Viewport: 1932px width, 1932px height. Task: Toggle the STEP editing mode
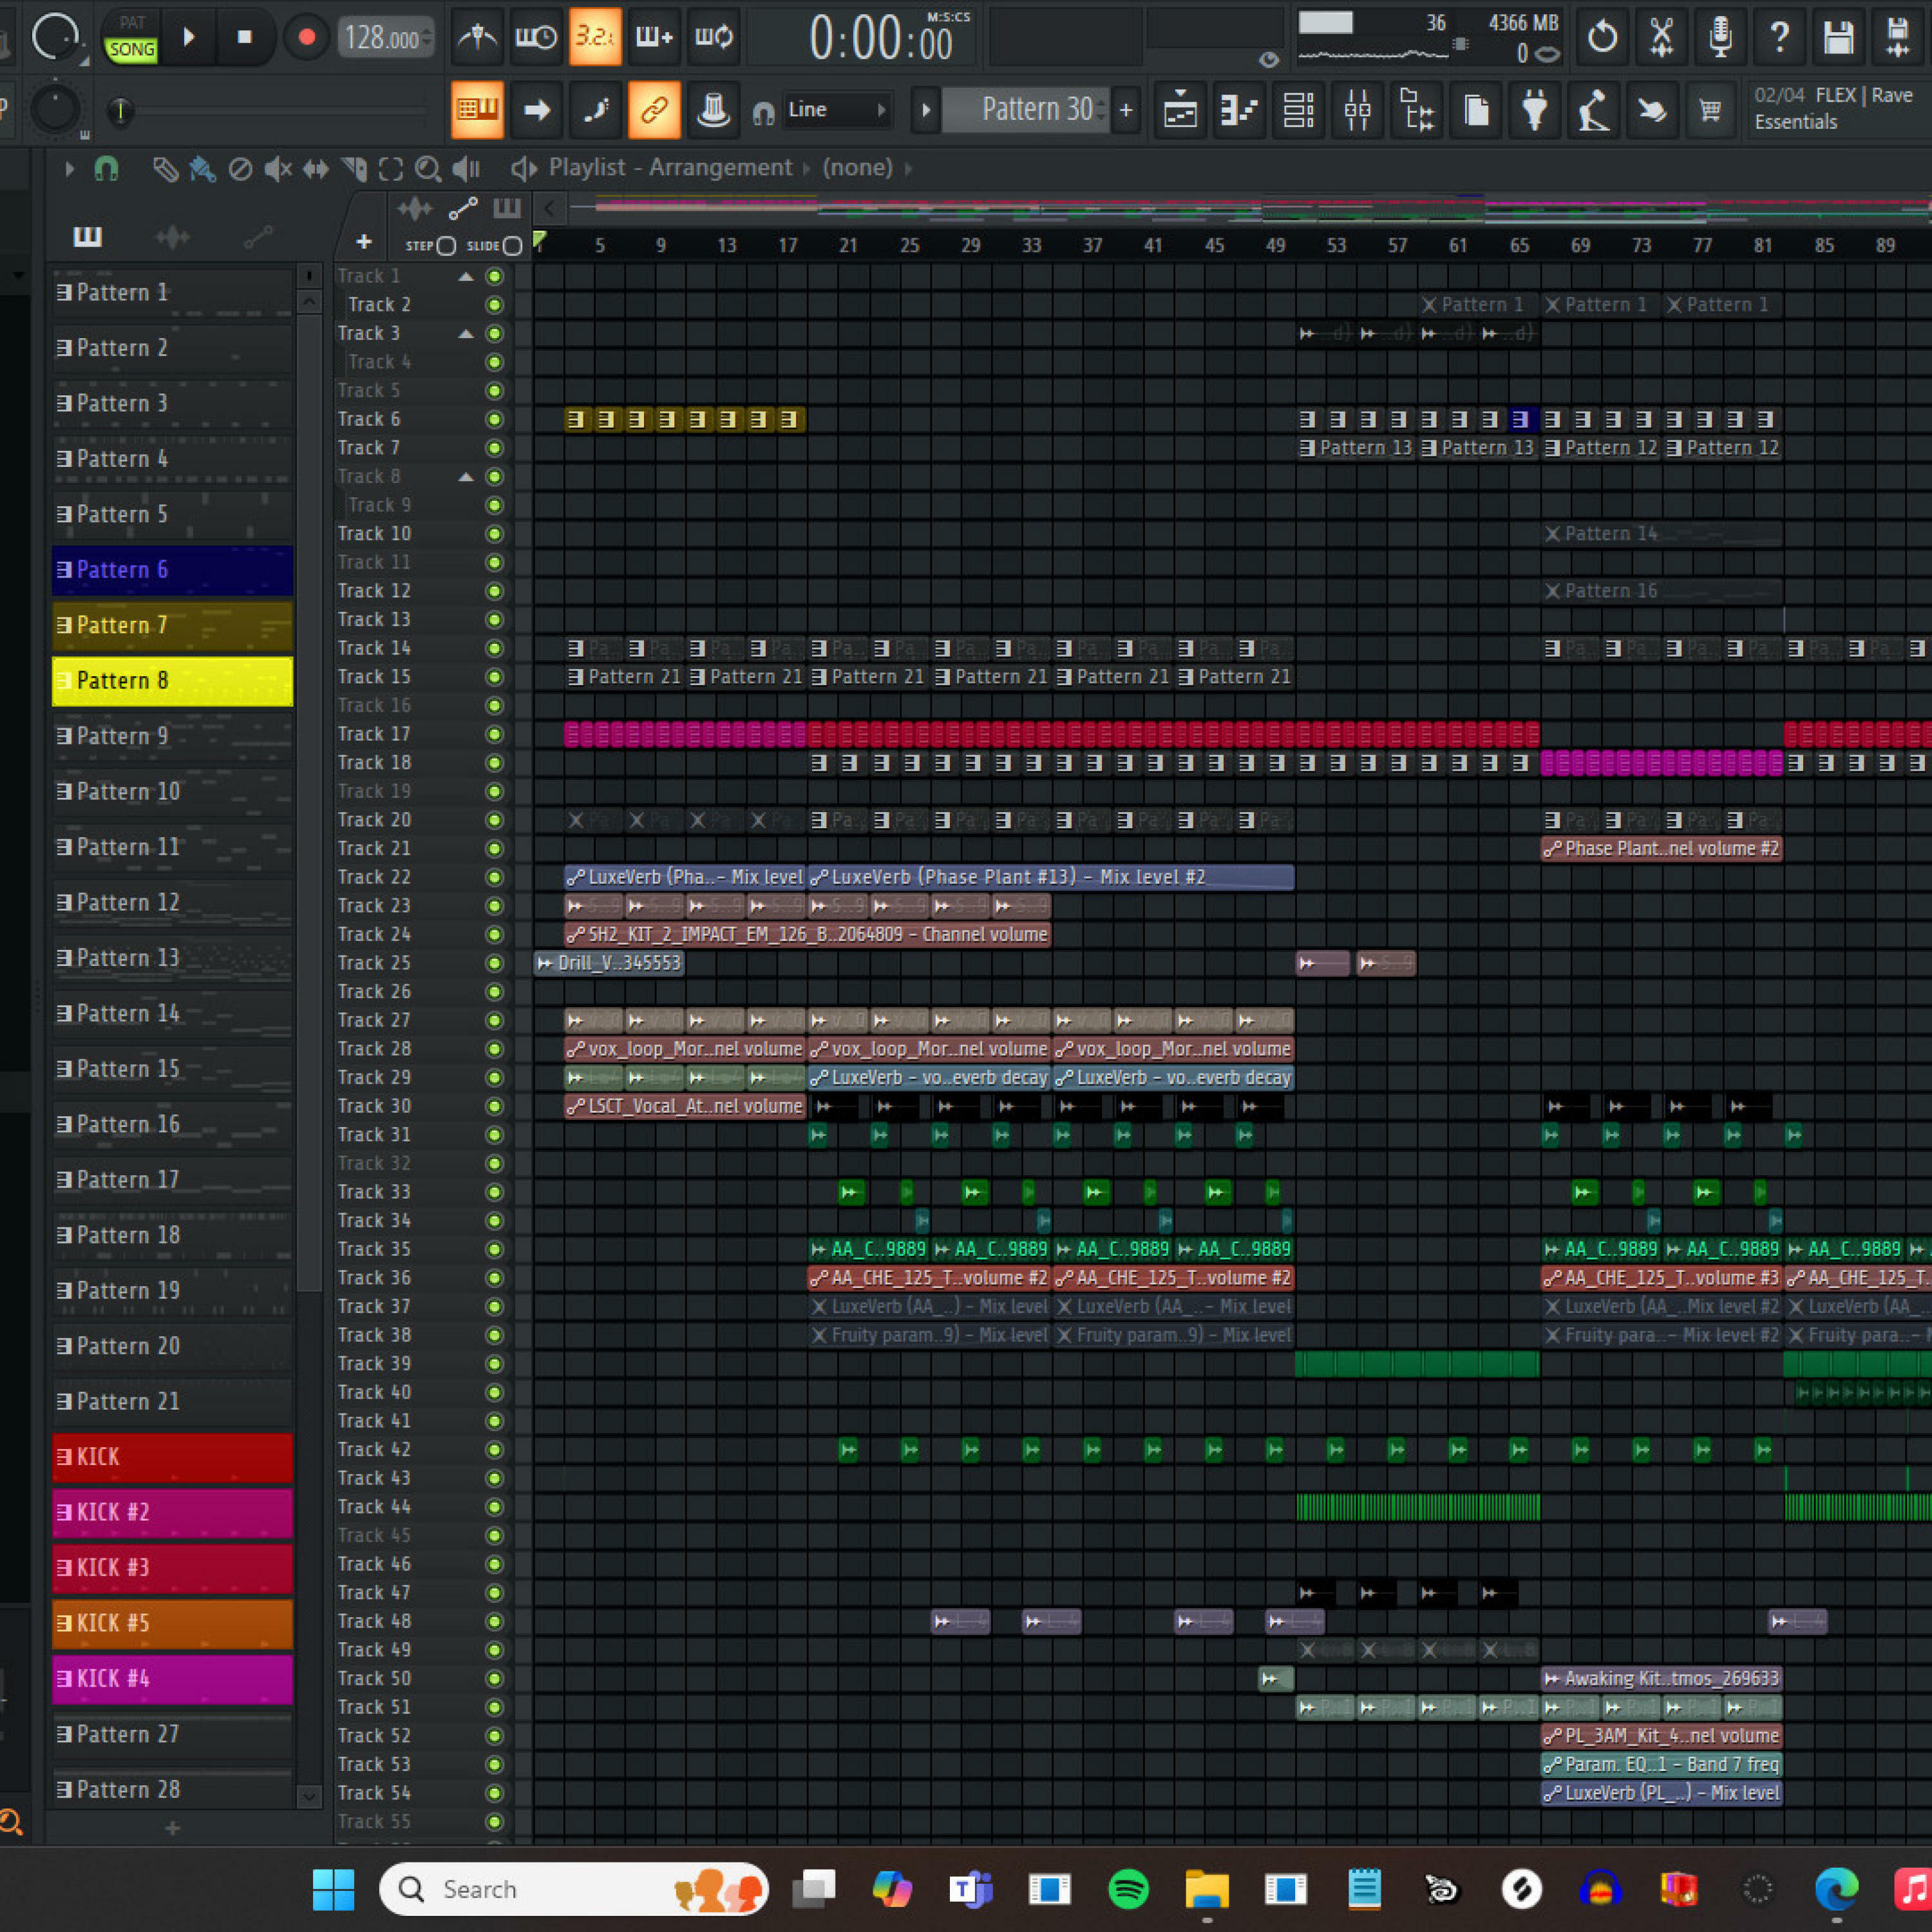(x=446, y=246)
